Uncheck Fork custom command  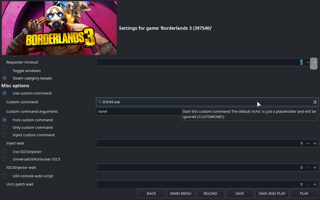tap(4, 120)
